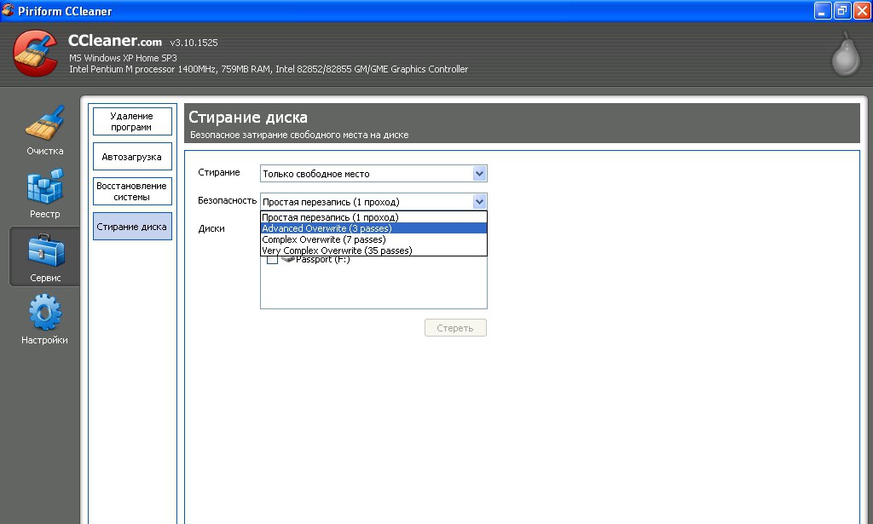The height and width of the screenshot is (524, 873).
Task: Collapse the Безопасность dropdown arrow
Action: 479,201
